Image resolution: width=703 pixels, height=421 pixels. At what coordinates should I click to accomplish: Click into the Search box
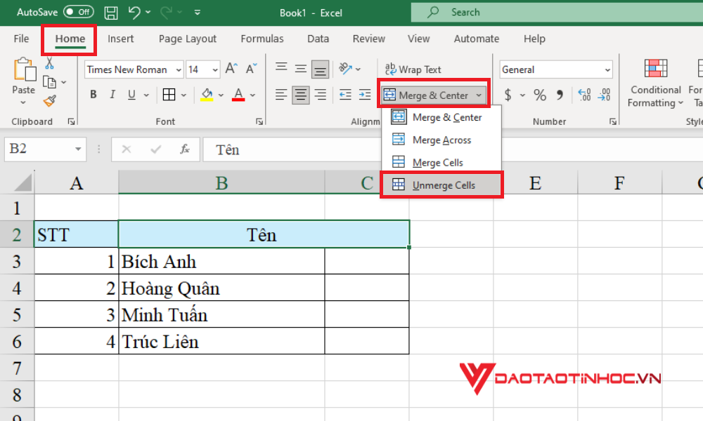tap(557, 12)
